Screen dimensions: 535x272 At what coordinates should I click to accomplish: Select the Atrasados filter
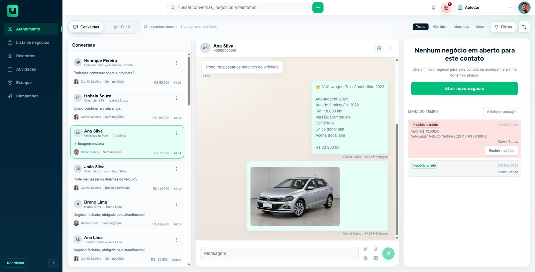click(461, 27)
